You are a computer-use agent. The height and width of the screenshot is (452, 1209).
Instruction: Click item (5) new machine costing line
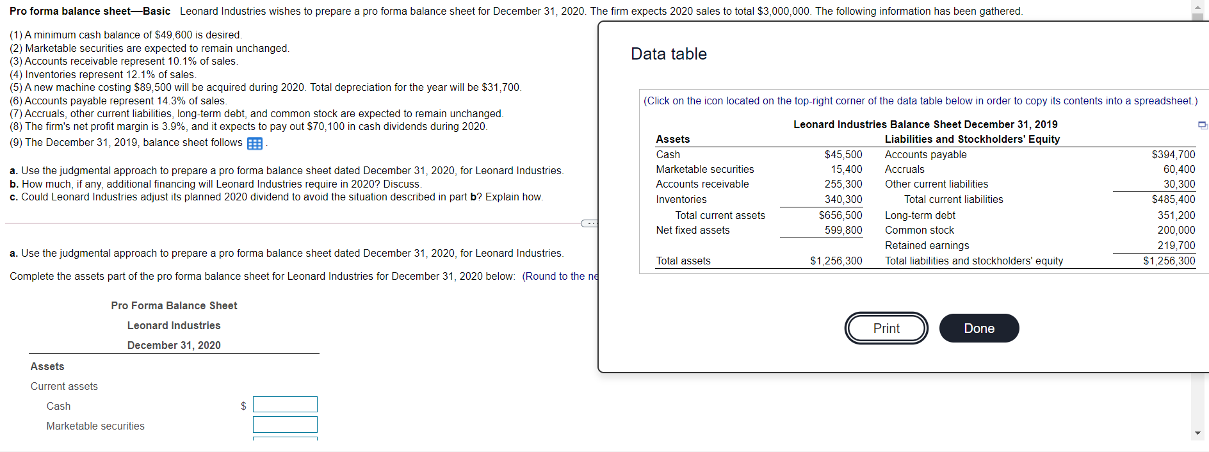click(265, 87)
